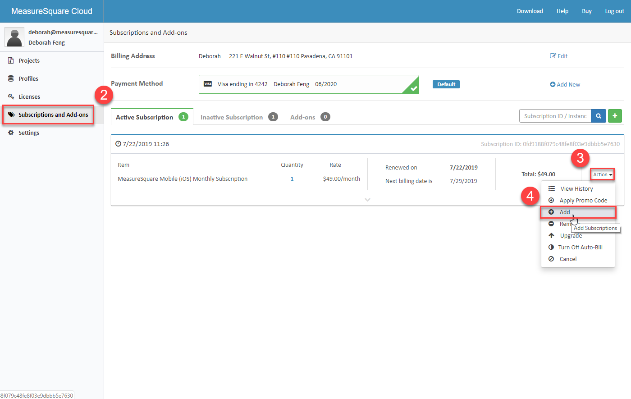The width and height of the screenshot is (631, 399).
Task: Click the Edit pencil icon for billing address
Action: pos(553,56)
